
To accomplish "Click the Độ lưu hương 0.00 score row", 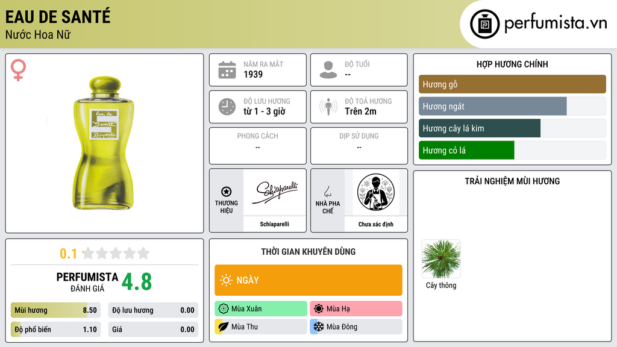I will tap(153, 310).
